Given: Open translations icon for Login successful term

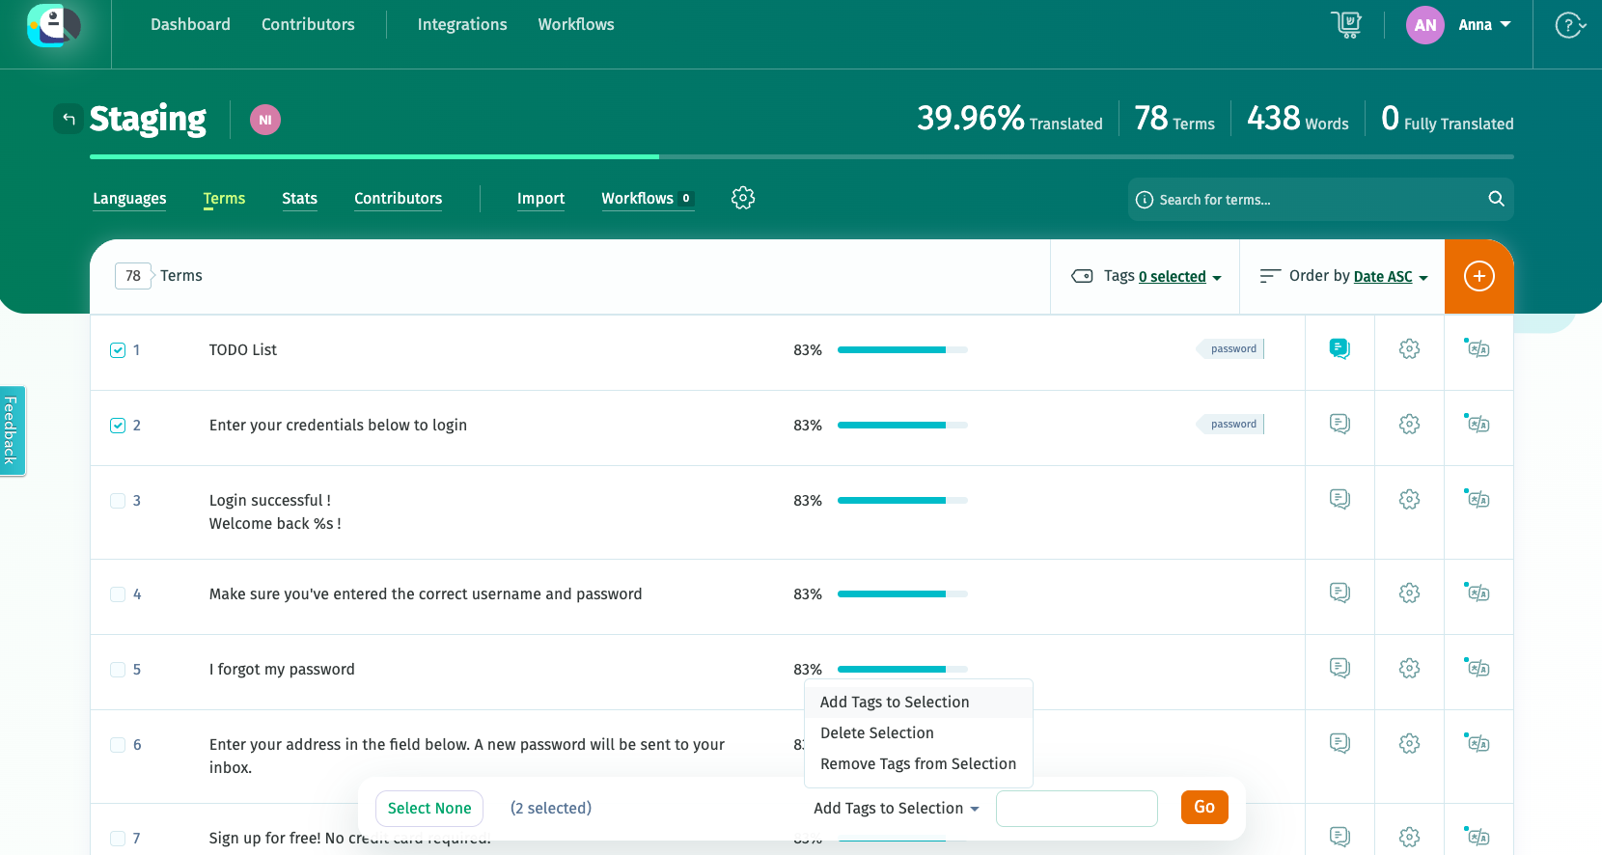Looking at the screenshot, I should 1478,498.
